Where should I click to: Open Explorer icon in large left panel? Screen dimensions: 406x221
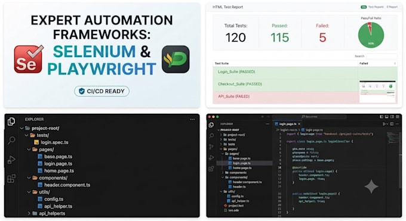click(x=11, y=122)
